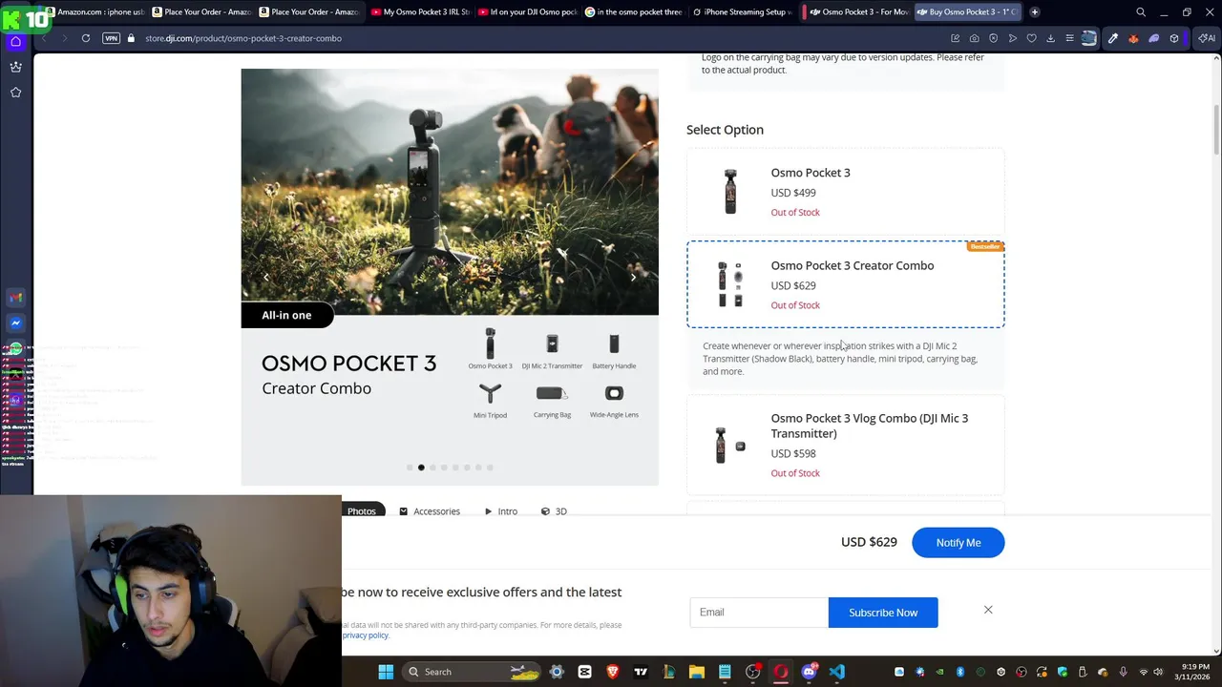Open Discord from the taskbar

coord(810,672)
